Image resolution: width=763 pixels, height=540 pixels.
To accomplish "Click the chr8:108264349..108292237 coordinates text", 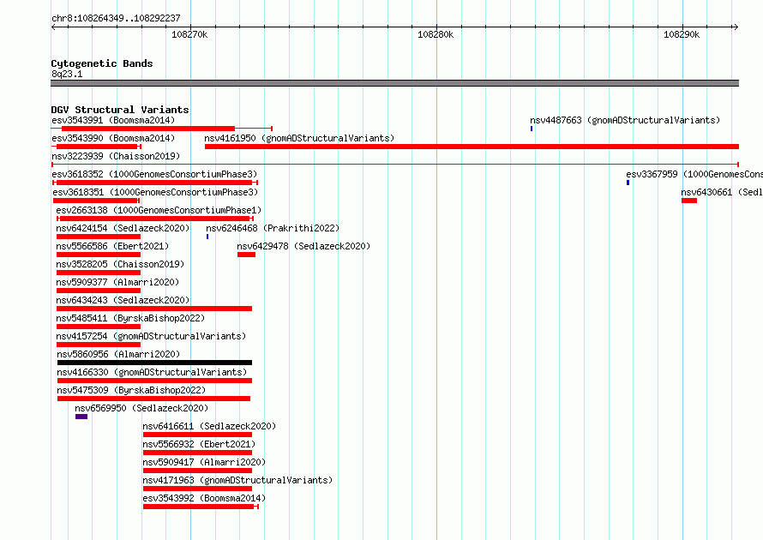I will point(116,18).
